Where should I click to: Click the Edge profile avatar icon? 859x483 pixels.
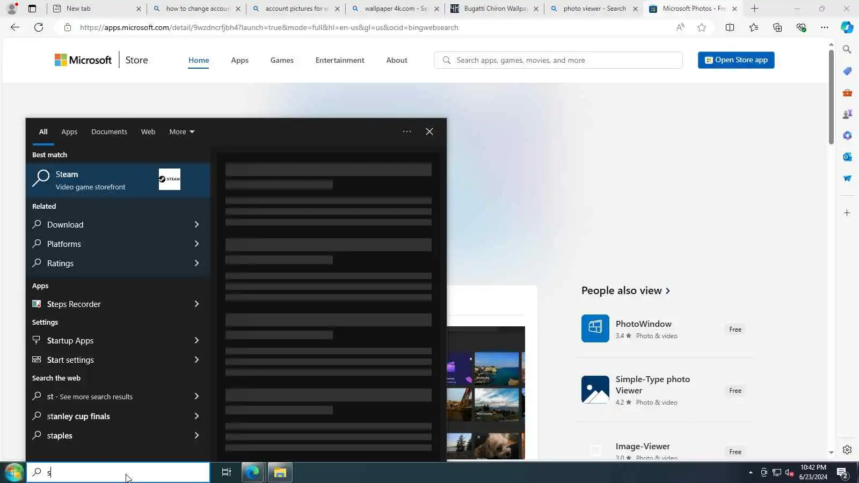pos(11,9)
